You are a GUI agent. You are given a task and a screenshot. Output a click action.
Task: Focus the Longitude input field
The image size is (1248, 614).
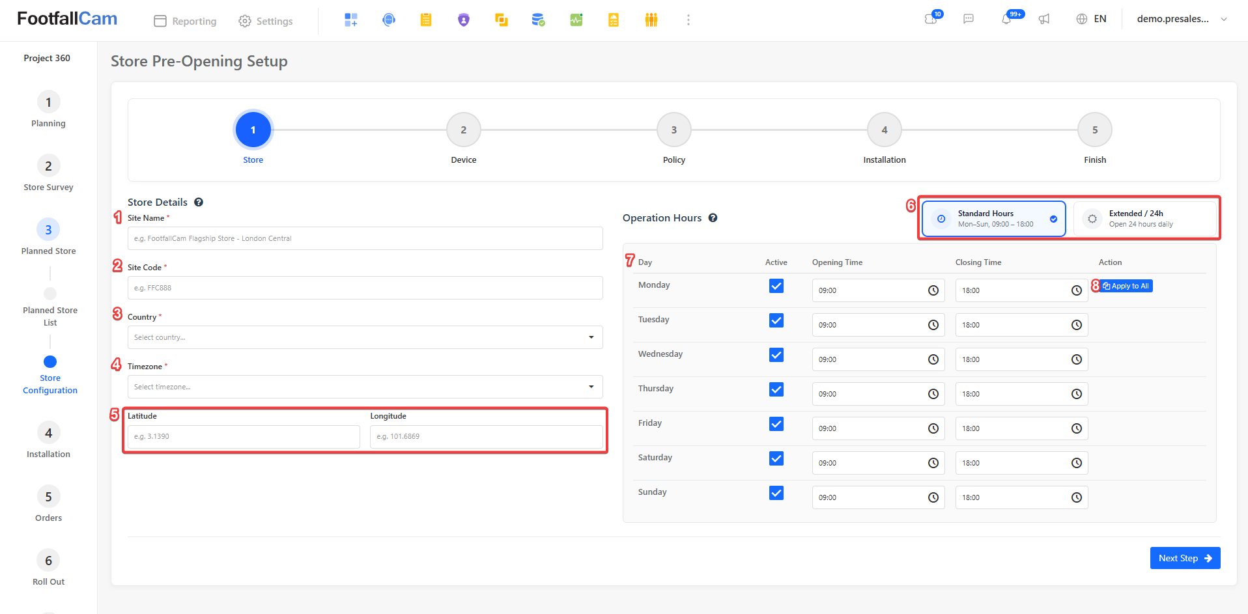pyautogui.click(x=487, y=436)
